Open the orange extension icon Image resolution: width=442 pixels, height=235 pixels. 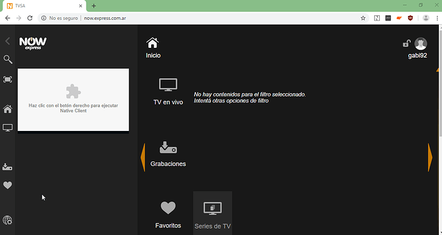(399, 18)
